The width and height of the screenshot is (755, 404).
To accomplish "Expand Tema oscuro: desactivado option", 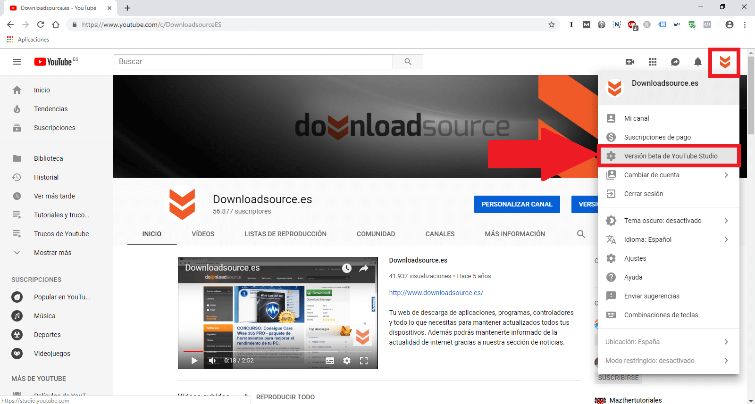I will coord(669,221).
